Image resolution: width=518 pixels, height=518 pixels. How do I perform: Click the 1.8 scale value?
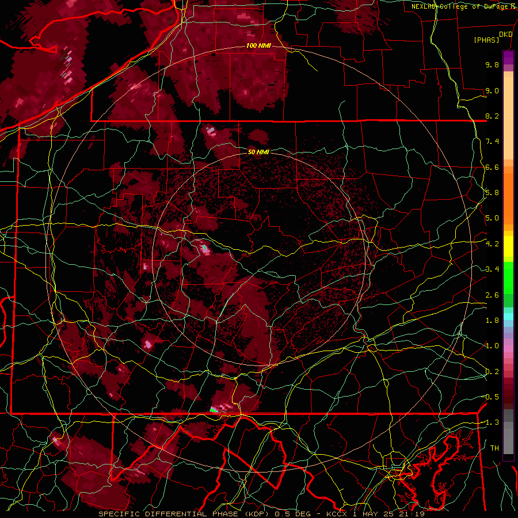pyautogui.click(x=492, y=321)
